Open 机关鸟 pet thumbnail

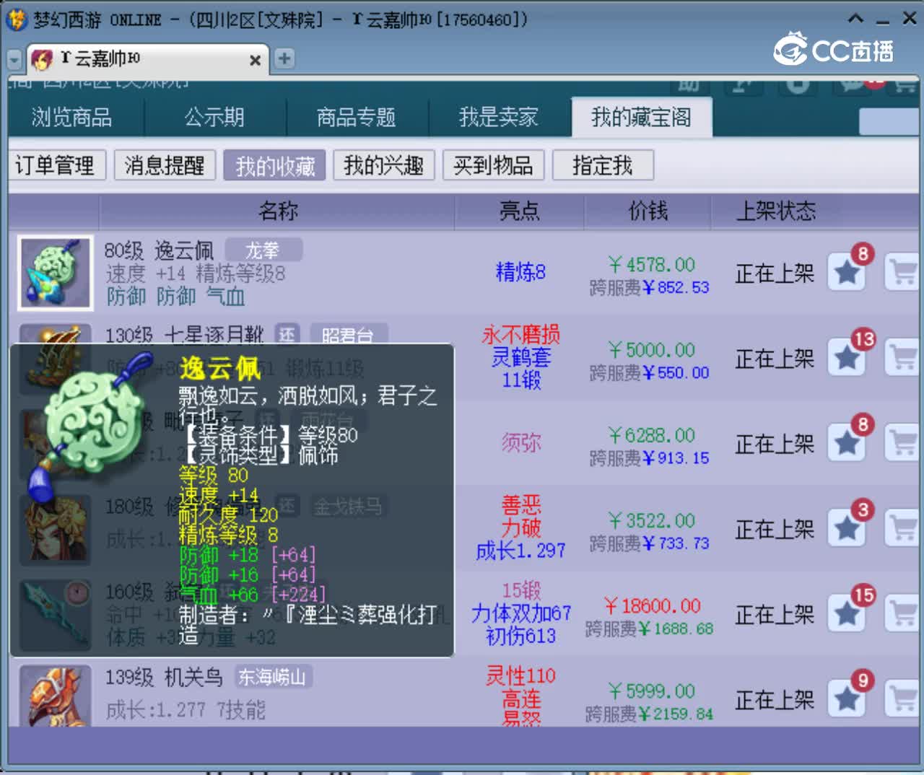click(56, 696)
